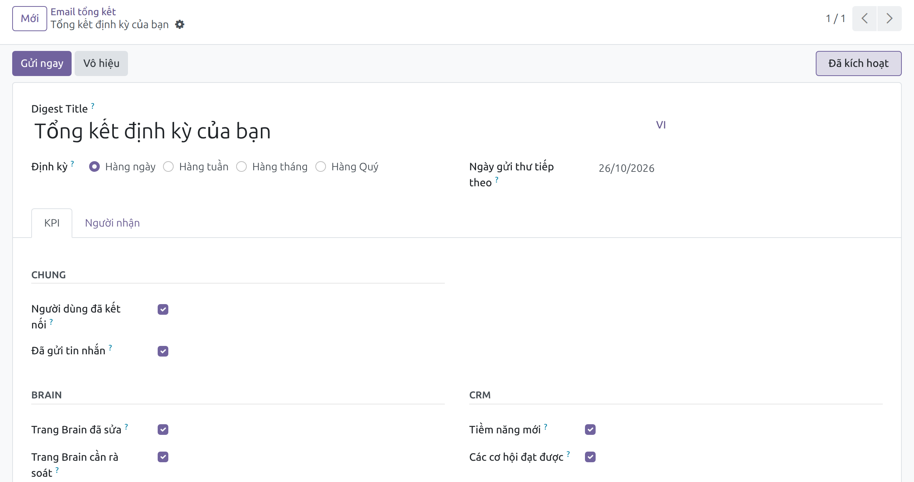The height and width of the screenshot is (482, 914).
Task: Toggle Trang Brain đã sửa checkbox
Action: click(x=163, y=430)
